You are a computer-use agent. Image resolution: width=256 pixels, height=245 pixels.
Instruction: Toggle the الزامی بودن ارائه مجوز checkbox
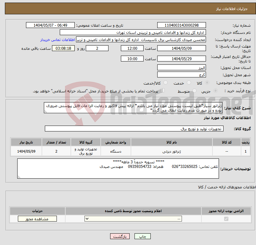coord(226,219)
